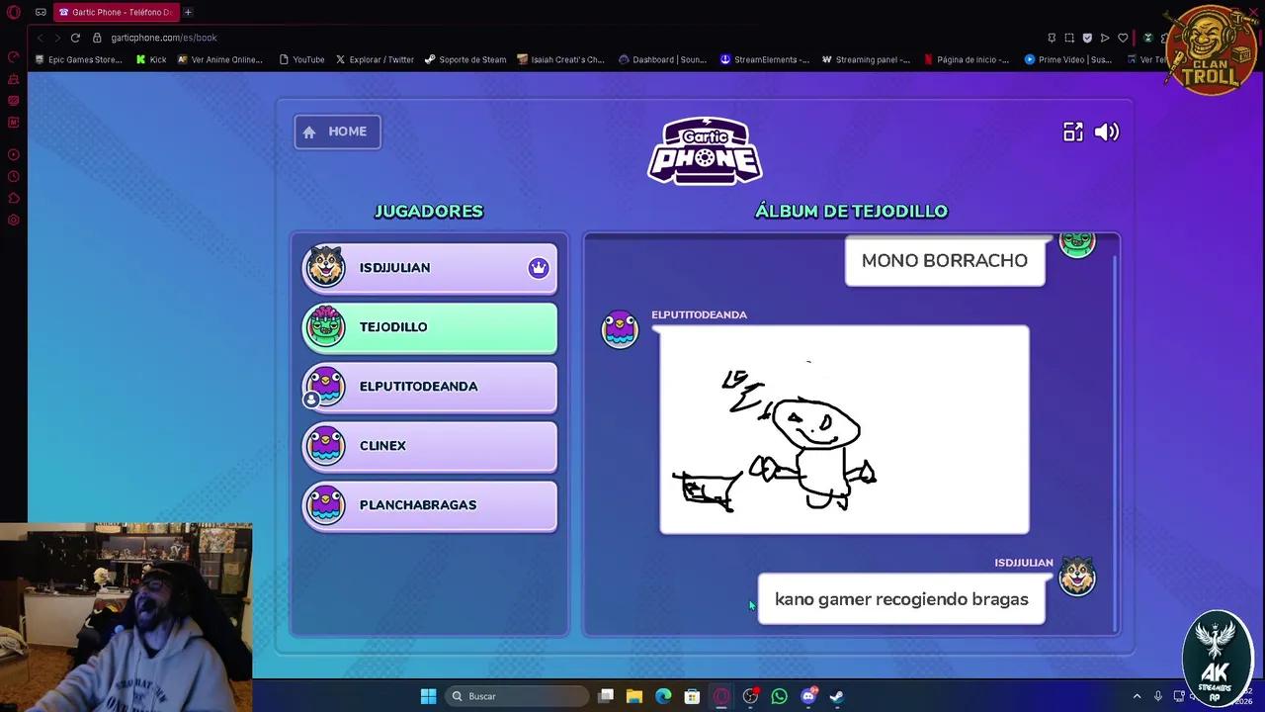Open the StreamElements bookmark
1265x712 pixels.
[x=766, y=59]
